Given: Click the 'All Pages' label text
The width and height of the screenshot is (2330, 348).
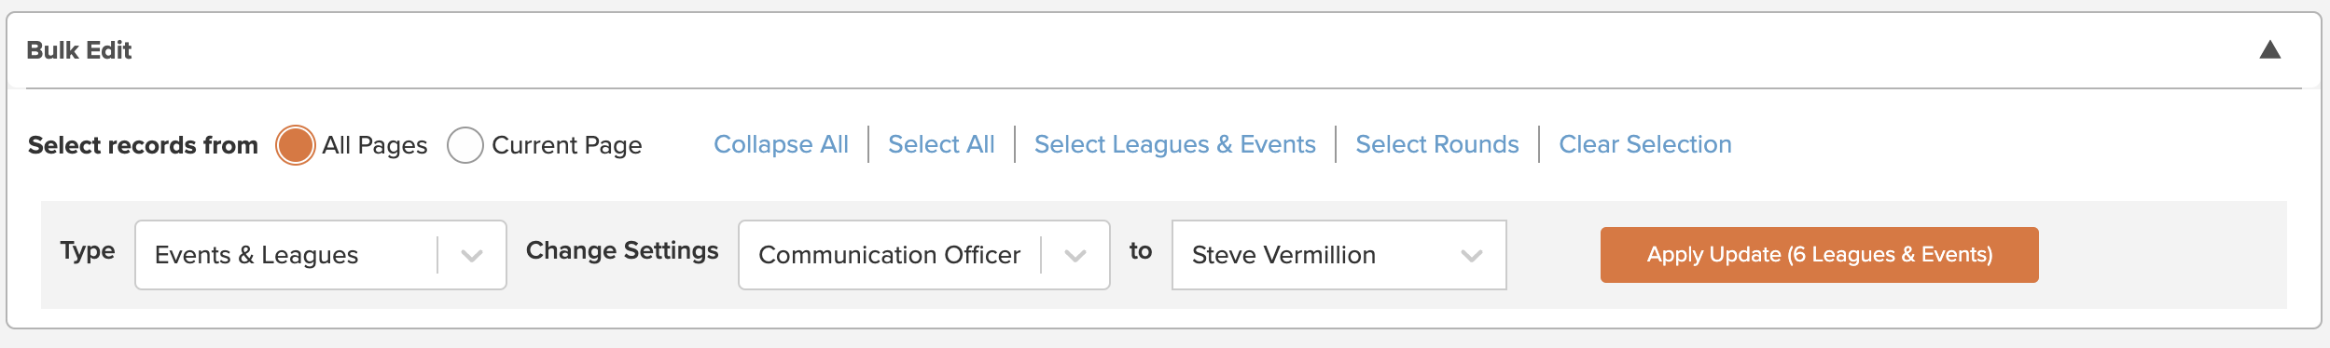Looking at the screenshot, I should tap(375, 145).
